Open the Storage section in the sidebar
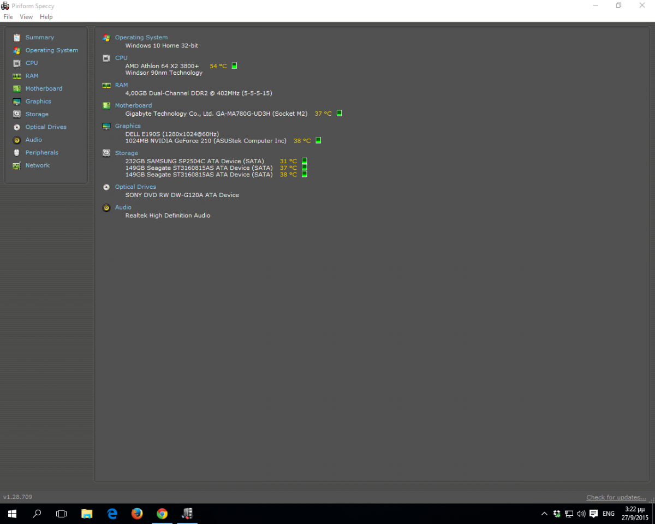This screenshot has height=524, width=655. tap(37, 114)
